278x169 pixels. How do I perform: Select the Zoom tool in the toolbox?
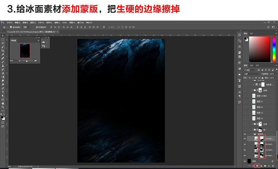3,107
